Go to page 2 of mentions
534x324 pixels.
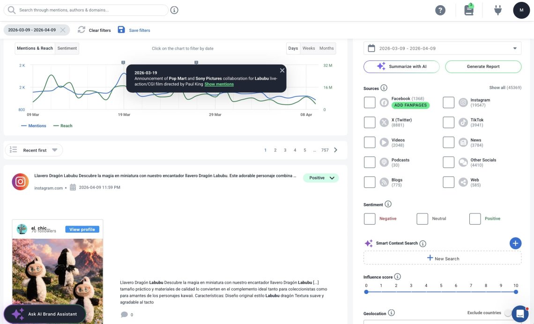(x=275, y=150)
